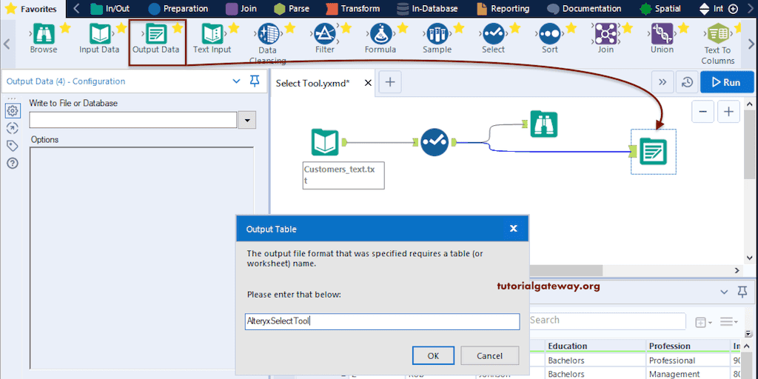Close the Output Table dialog

[514, 229]
